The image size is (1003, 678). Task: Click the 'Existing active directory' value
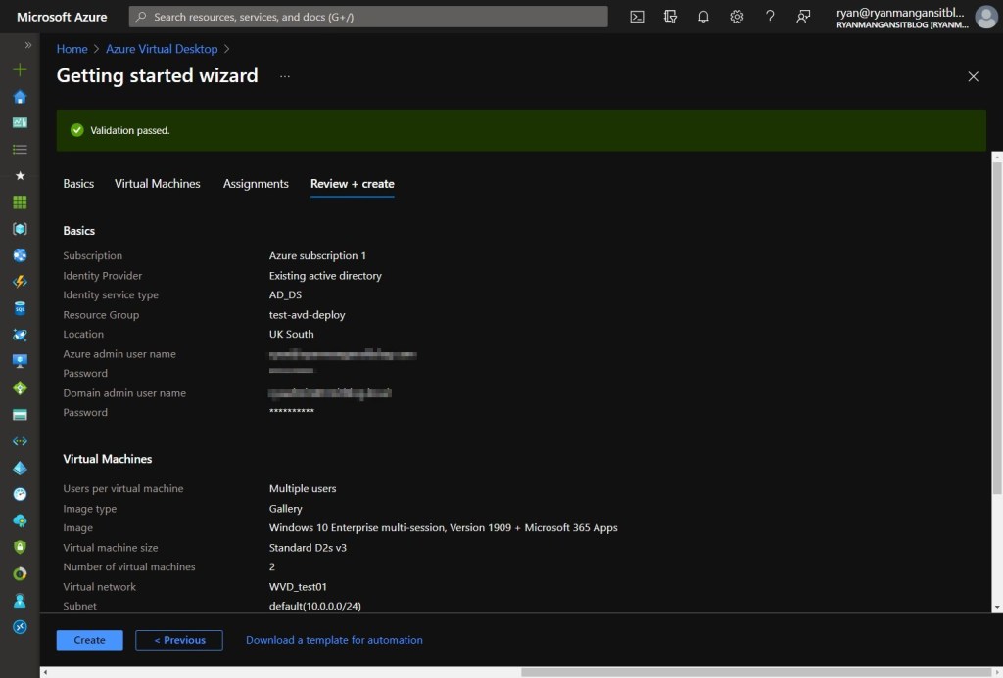point(325,276)
